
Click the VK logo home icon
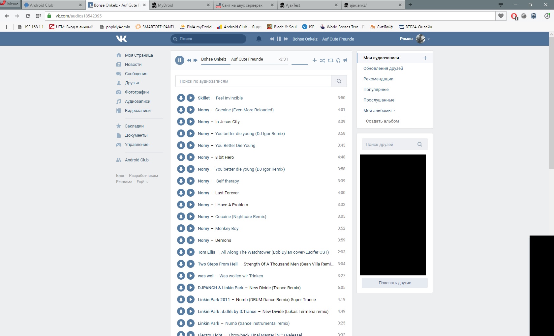(121, 39)
